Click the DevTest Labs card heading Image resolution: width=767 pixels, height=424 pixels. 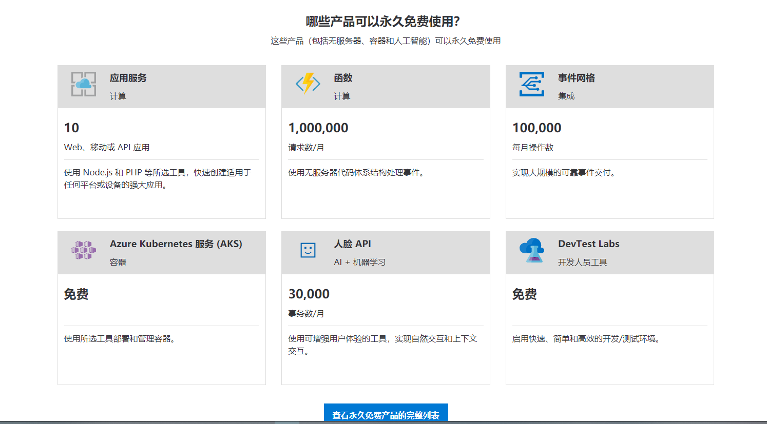[589, 244]
